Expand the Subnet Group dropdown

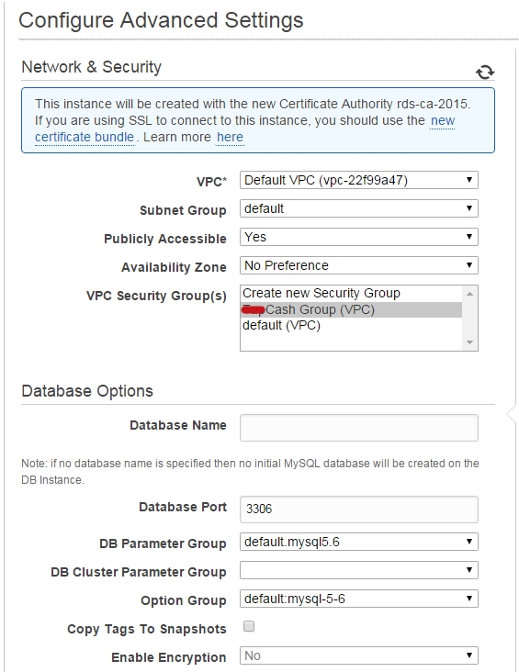pyautogui.click(x=359, y=208)
